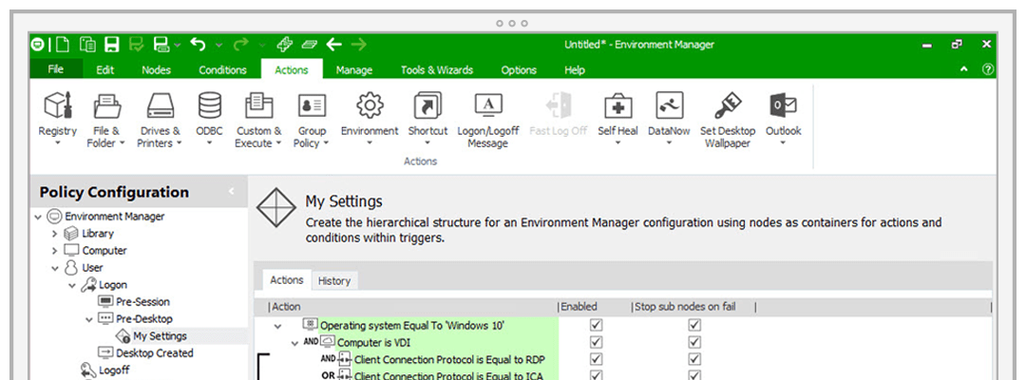Open the Shortcut action icon
The image size is (1026, 380).
coord(427,106)
